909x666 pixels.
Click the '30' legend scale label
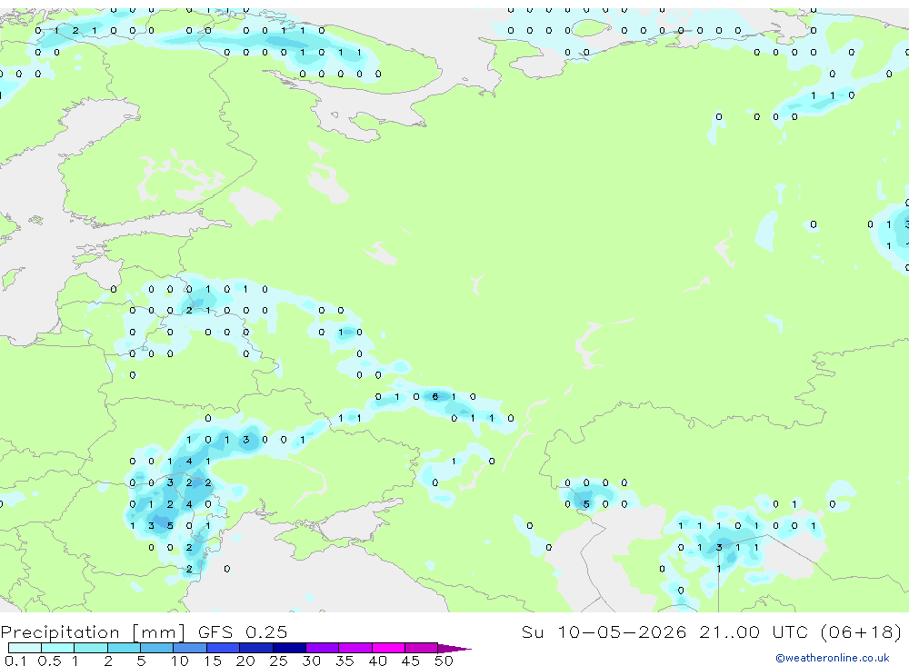311,661
